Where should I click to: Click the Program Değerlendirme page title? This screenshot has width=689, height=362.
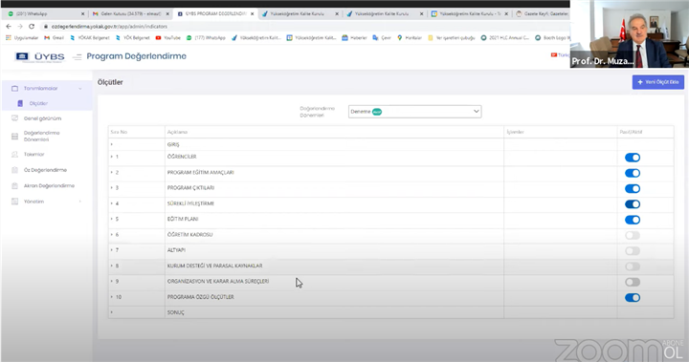click(136, 56)
